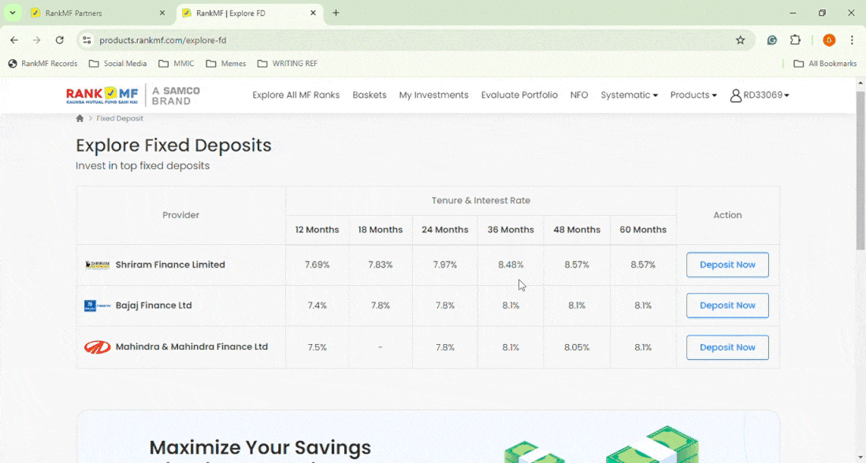
Task: Click Shriram's 8.48% rate for 36 months
Action: pyautogui.click(x=511, y=265)
